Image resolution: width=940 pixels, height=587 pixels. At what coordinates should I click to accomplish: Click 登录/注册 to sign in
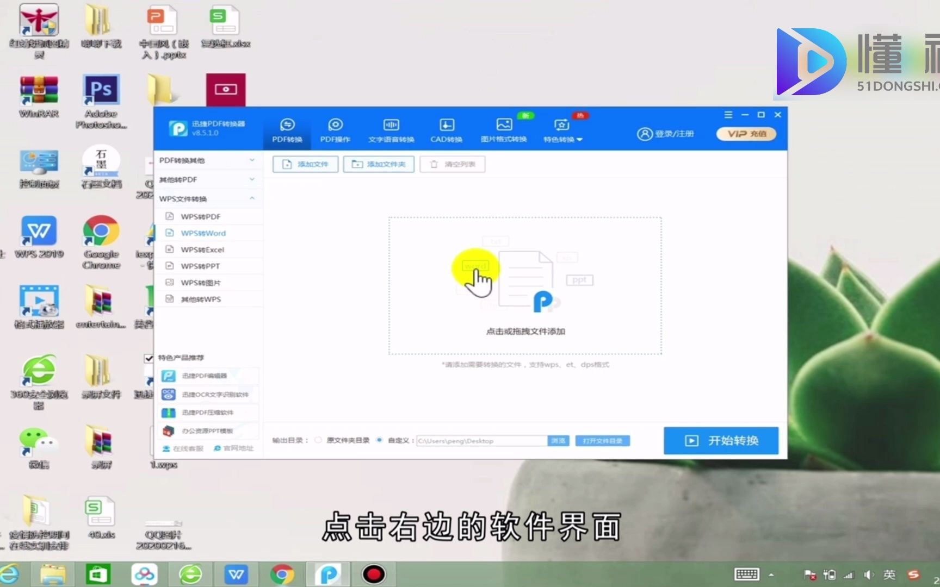point(667,134)
